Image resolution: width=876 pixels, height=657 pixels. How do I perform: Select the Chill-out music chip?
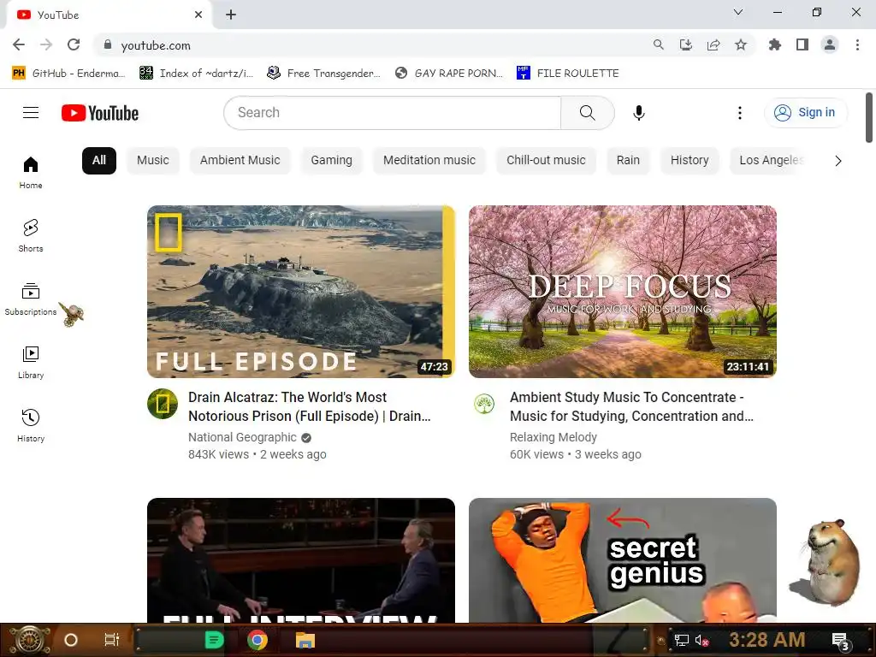(x=546, y=160)
